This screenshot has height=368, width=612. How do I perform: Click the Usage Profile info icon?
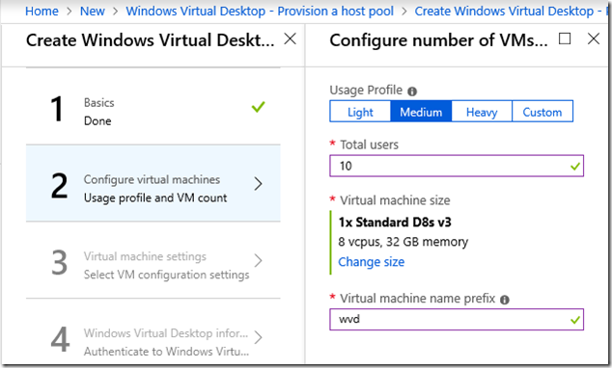pos(412,92)
